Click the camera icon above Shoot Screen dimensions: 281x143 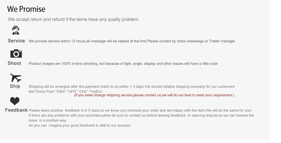coord(16,54)
